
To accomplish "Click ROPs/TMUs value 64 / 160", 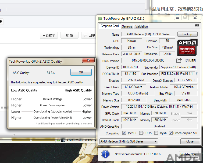I will pos(130,74).
